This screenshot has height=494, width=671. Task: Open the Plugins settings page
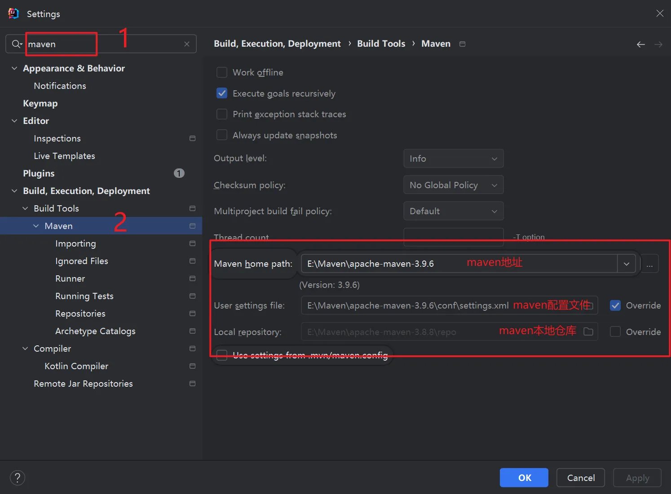tap(39, 173)
